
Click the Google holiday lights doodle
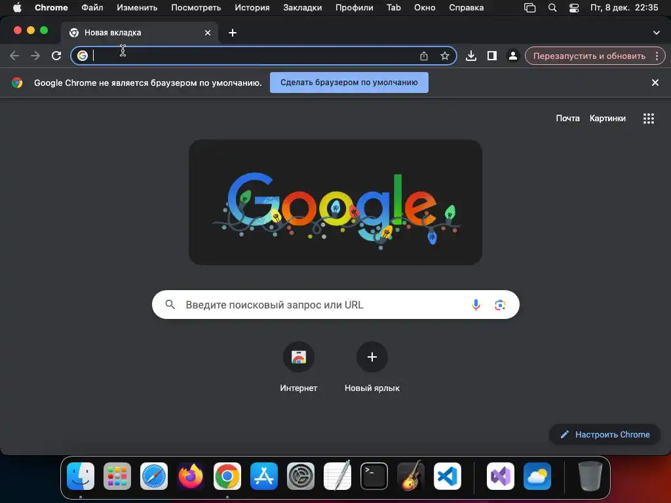pos(335,202)
